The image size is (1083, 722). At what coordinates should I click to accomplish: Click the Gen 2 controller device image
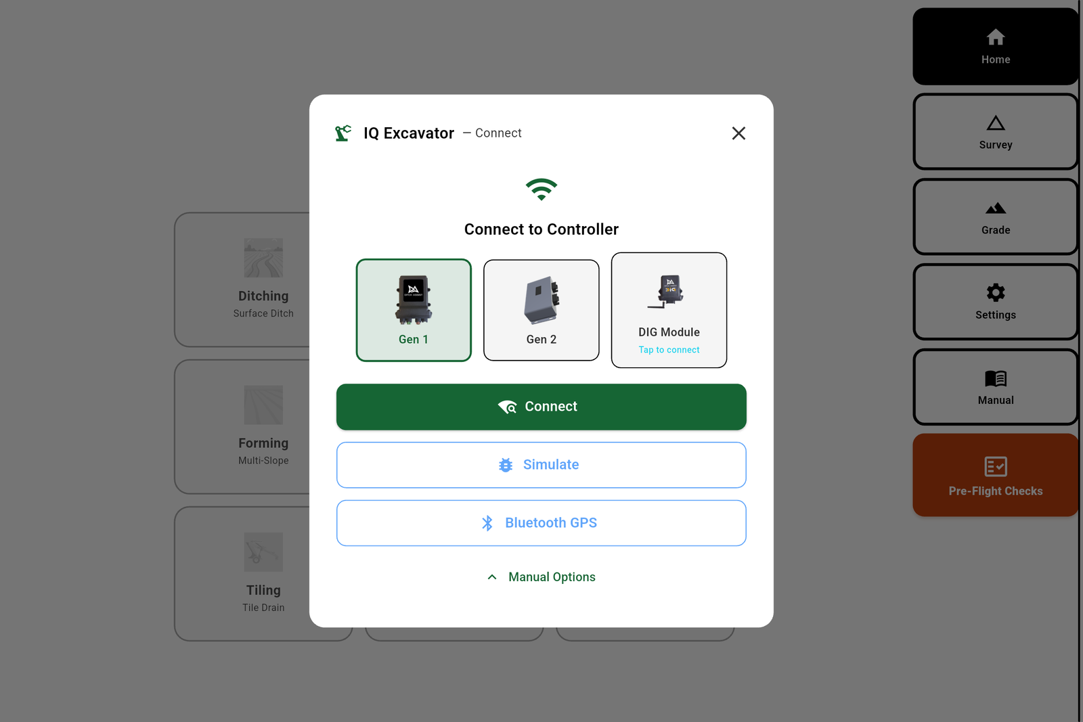pyautogui.click(x=541, y=300)
